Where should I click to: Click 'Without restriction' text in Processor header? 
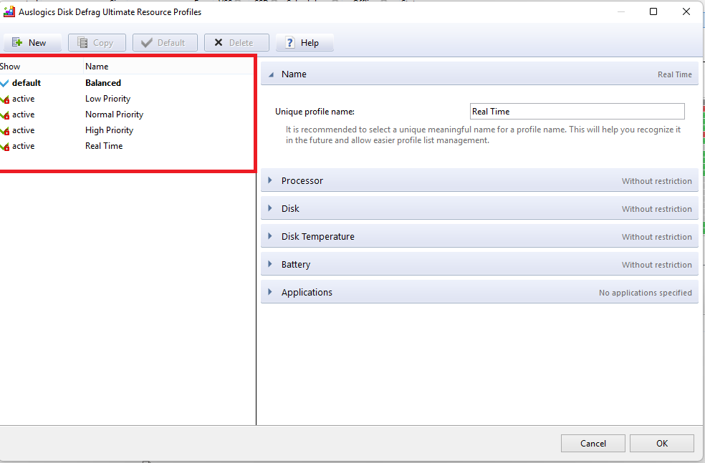coord(657,181)
